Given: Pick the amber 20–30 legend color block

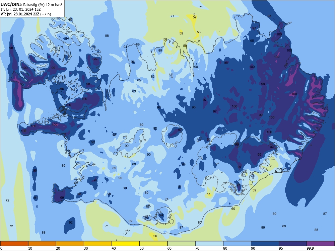Looking at the screenshot, I should point(70,244).
